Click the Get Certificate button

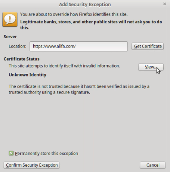tap(148, 47)
